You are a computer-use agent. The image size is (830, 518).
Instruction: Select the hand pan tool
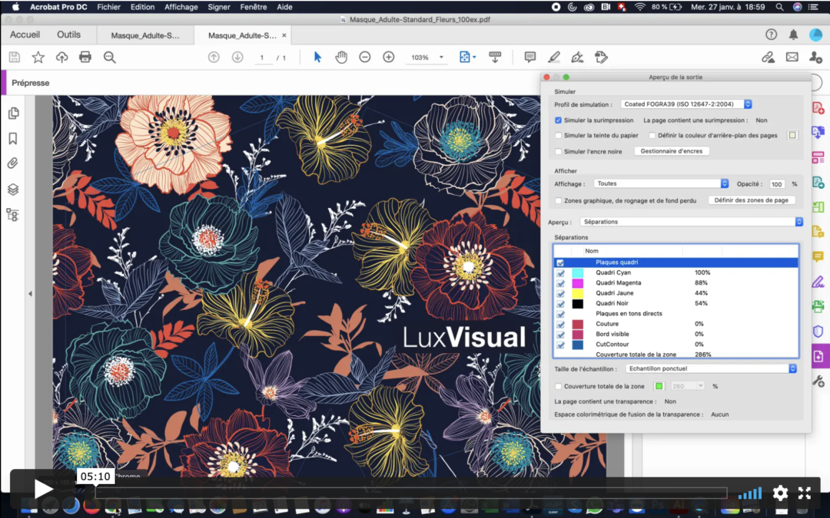pyautogui.click(x=341, y=58)
